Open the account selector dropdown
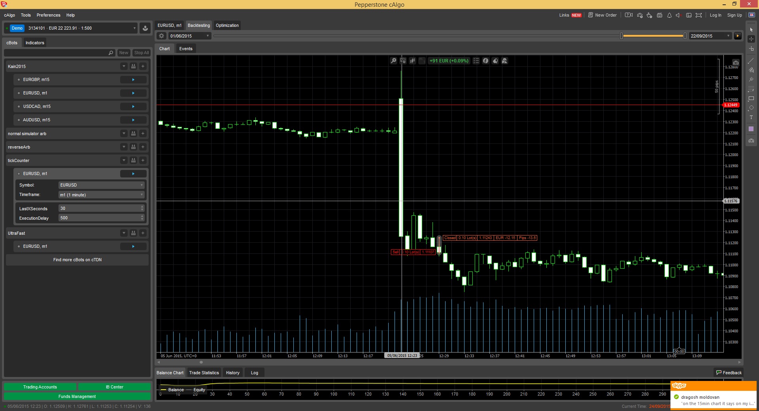The height and width of the screenshot is (411, 759). pos(71,28)
